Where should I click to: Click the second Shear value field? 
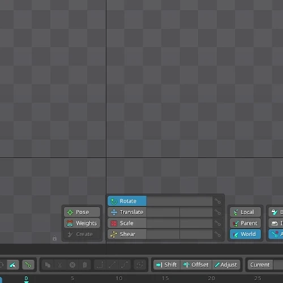[196, 234]
